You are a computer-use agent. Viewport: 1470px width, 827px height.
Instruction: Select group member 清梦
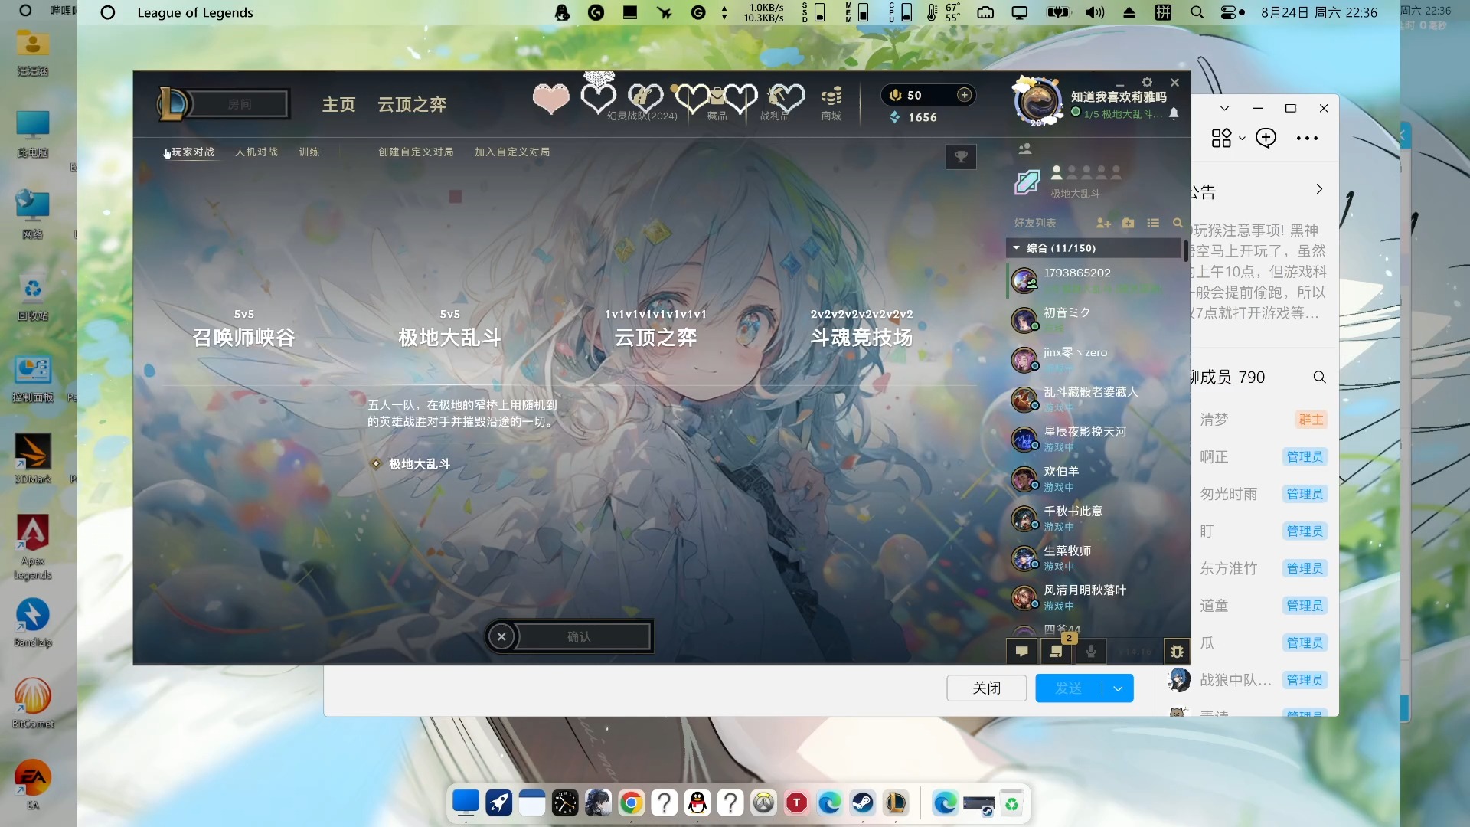(1214, 420)
